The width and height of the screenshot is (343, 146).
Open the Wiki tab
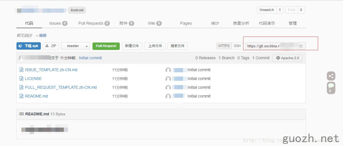point(154,23)
